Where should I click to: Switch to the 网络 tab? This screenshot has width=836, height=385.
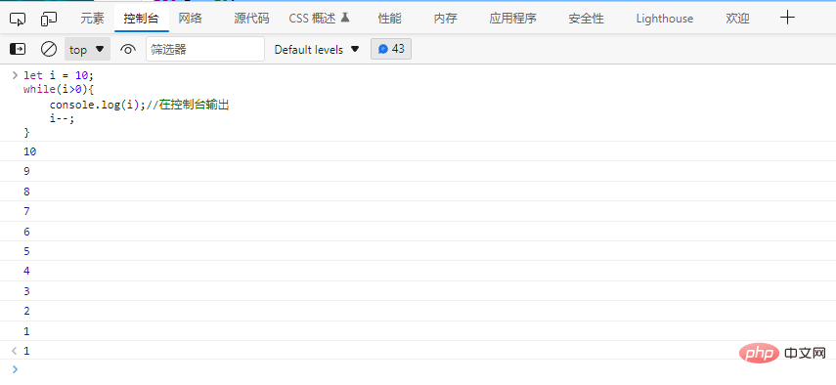pyautogui.click(x=191, y=19)
